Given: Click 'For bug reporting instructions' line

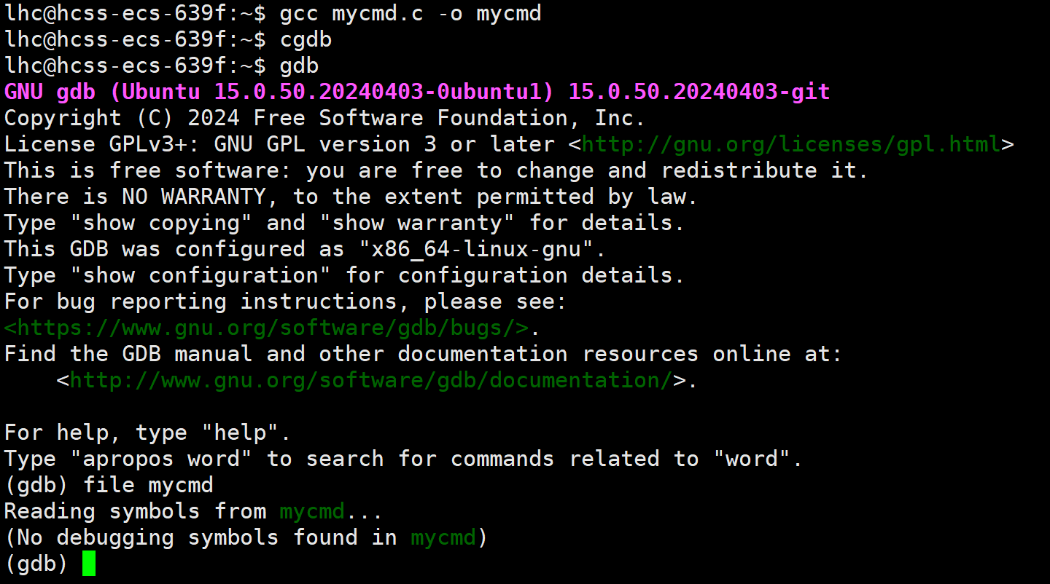Looking at the screenshot, I should point(286,301).
